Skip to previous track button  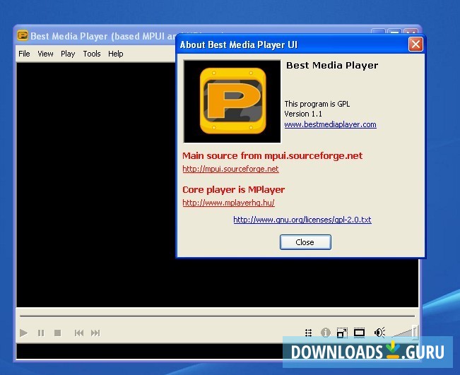(79, 333)
